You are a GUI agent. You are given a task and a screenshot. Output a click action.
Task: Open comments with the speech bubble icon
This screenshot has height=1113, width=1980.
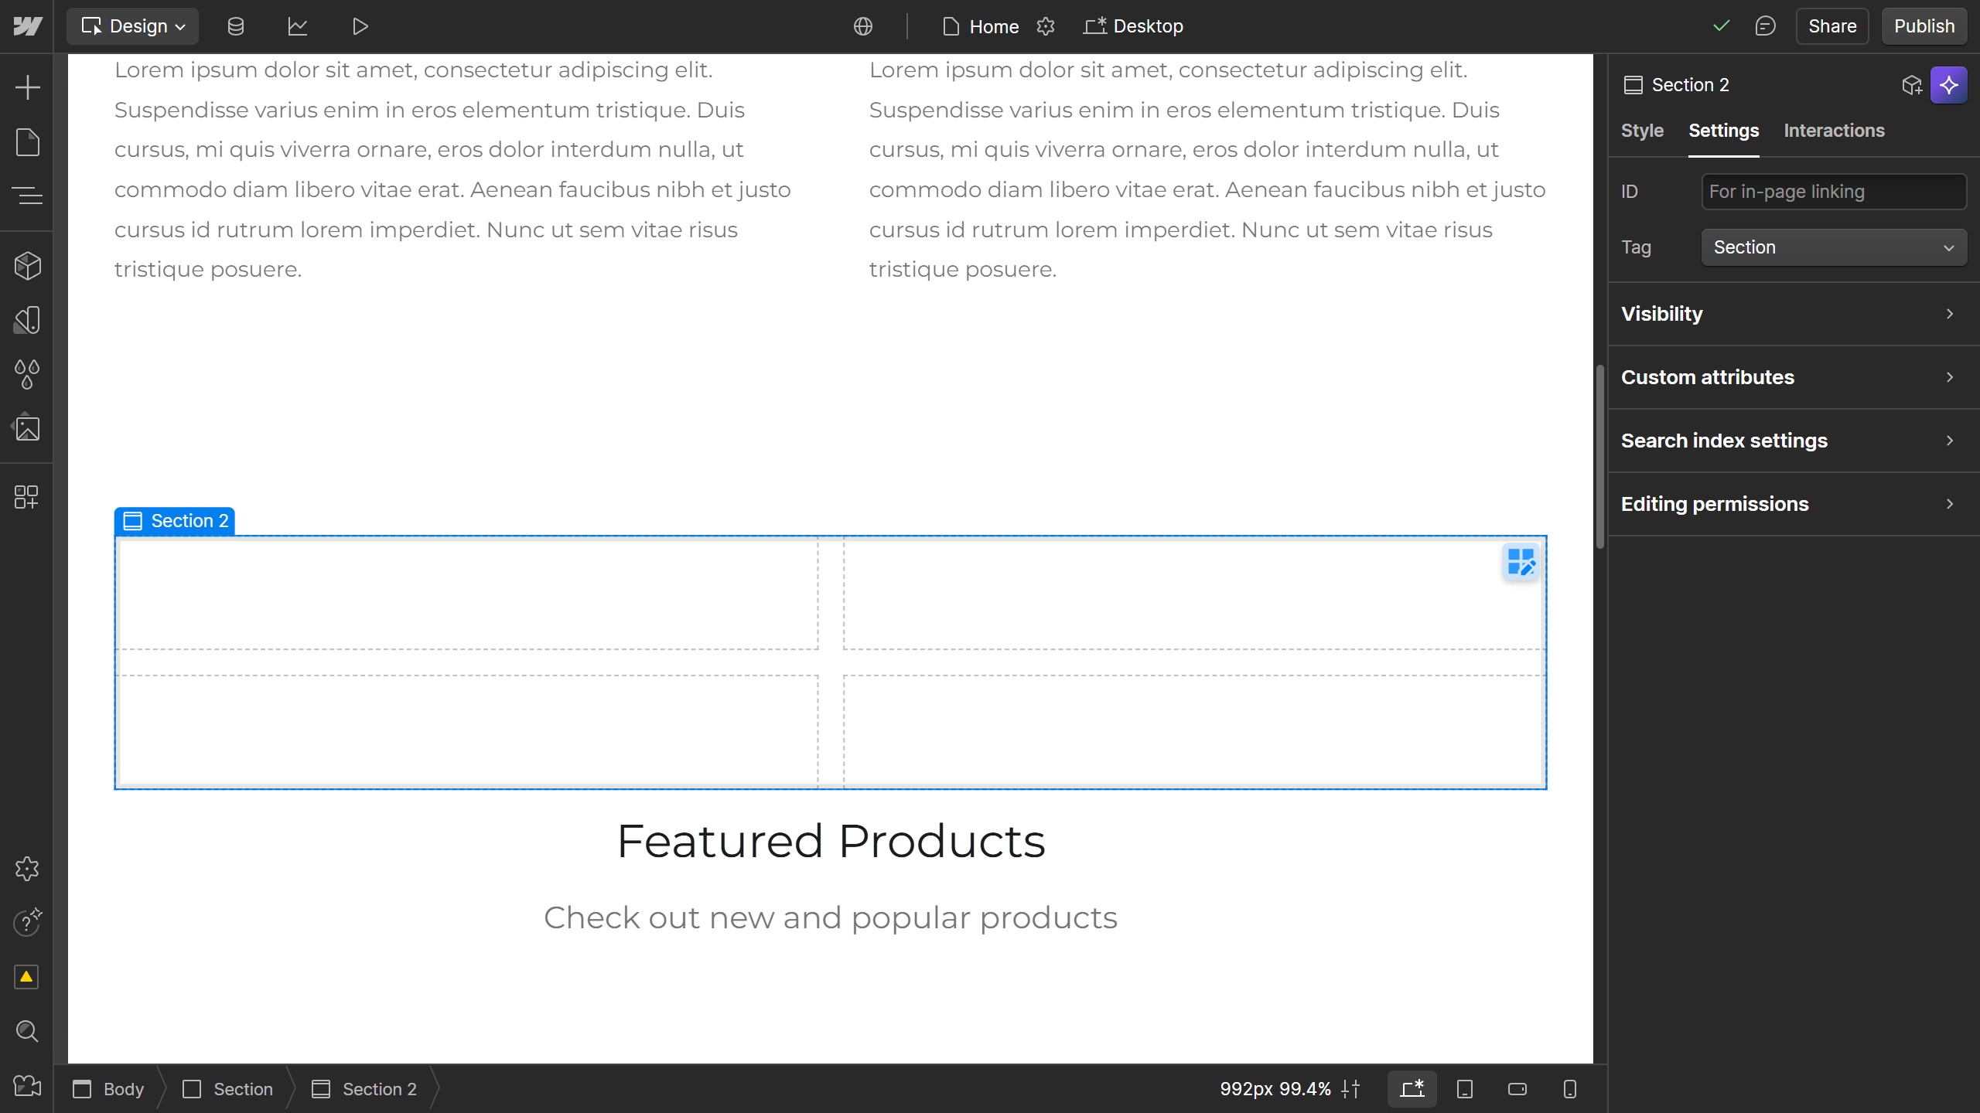pos(1765,26)
